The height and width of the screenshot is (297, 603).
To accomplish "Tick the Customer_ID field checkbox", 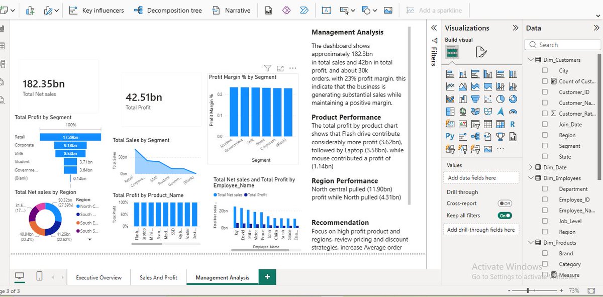I will (545, 92).
